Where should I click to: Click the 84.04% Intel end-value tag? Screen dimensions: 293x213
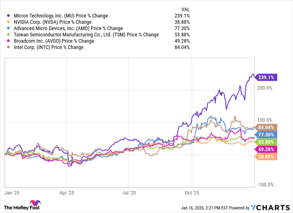tap(266, 127)
